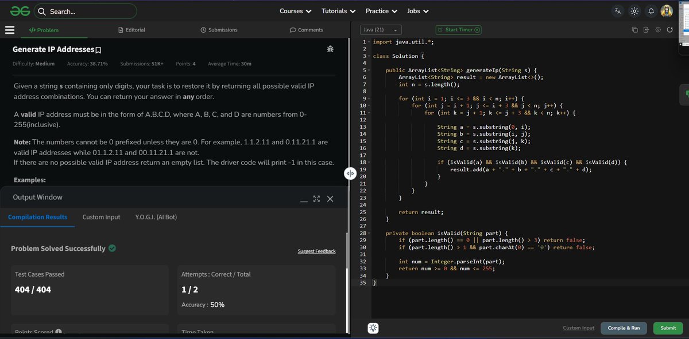Open the user profile avatar

coord(667,11)
